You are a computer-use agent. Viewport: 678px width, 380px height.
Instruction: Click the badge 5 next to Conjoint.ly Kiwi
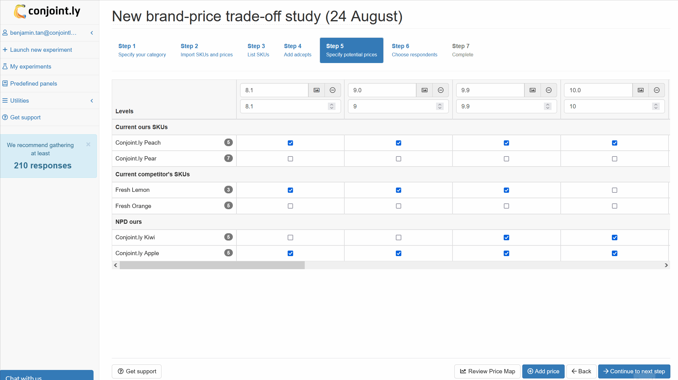(x=229, y=237)
